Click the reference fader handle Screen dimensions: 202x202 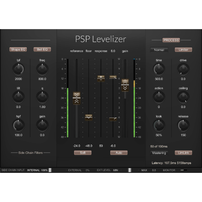76,98
